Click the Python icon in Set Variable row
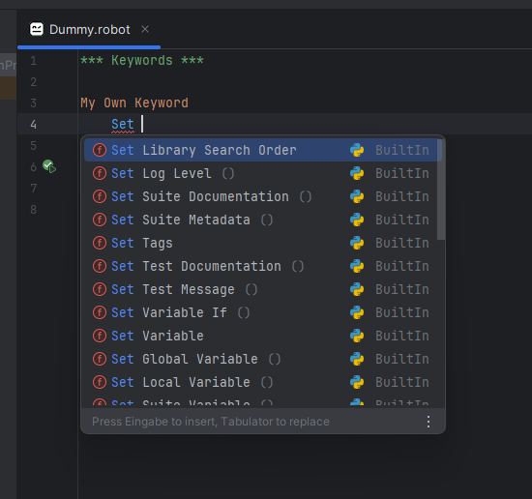This screenshot has height=499, width=532. pyautogui.click(x=357, y=336)
